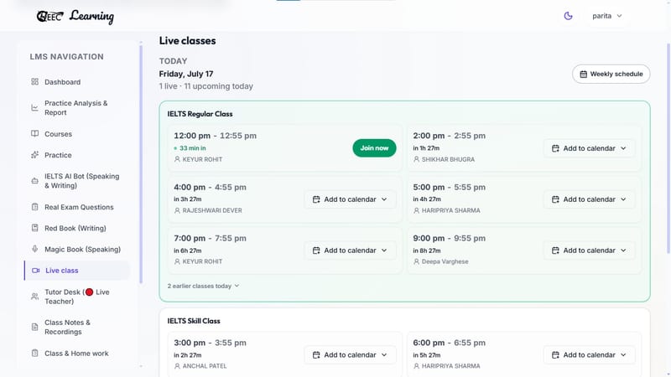The height and width of the screenshot is (377, 671).
Task: Open the parita user dropdown
Action: (606, 16)
